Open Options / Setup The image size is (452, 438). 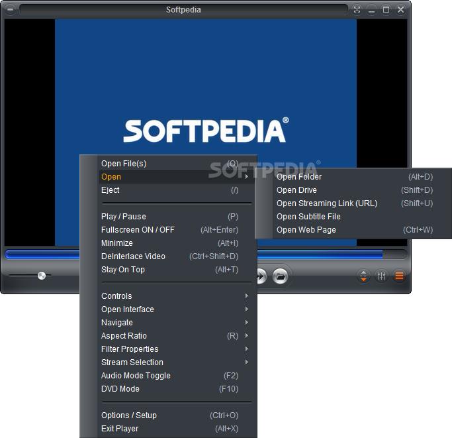point(177,415)
